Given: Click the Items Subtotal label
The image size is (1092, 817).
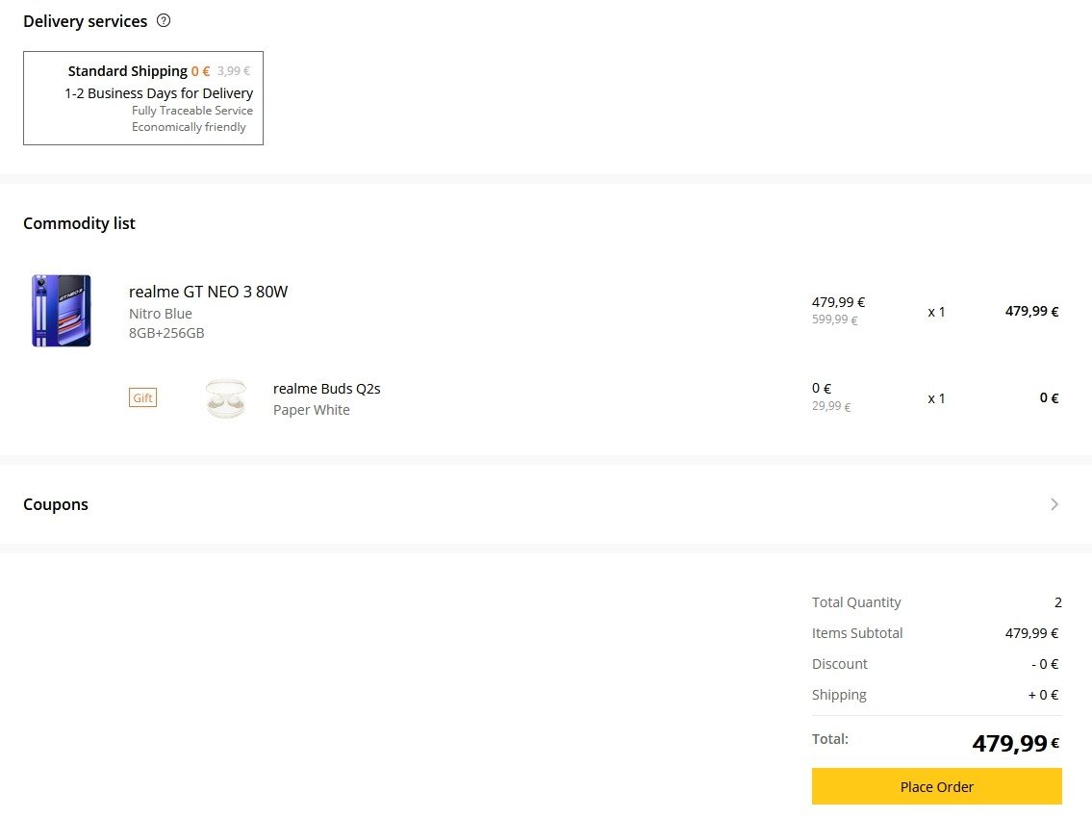Looking at the screenshot, I should pyautogui.click(x=857, y=633).
